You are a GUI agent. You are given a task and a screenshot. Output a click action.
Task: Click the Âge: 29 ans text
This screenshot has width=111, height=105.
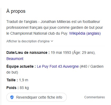(83, 53)
